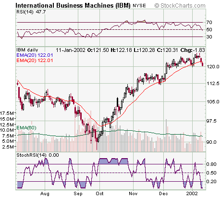Click the Oct month axis label
This screenshot has width=221, height=199.
coord(99,194)
